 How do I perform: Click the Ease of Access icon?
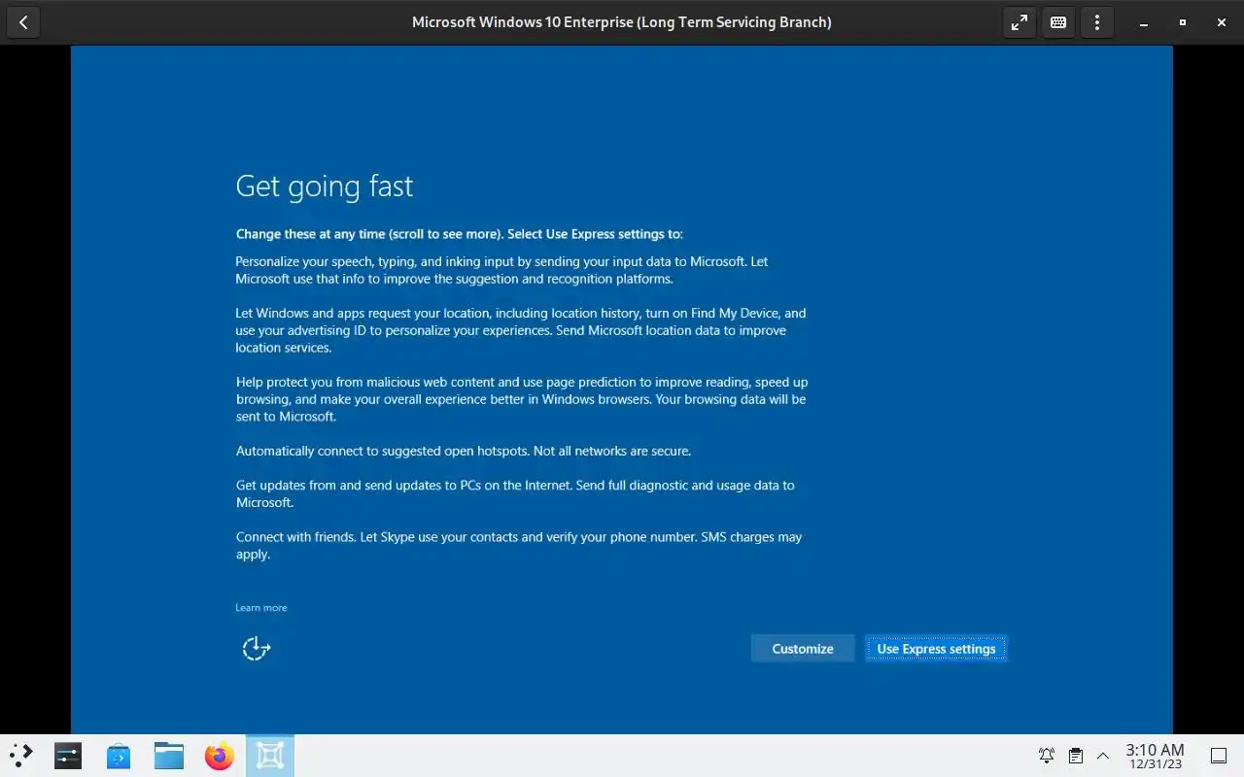click(256, 649)
